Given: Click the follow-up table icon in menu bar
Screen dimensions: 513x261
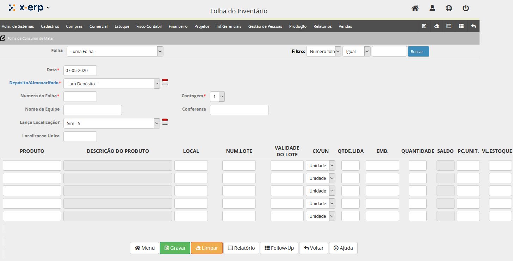Looking at the screenshot, I should pyautogui.click(x=461, y=26).
